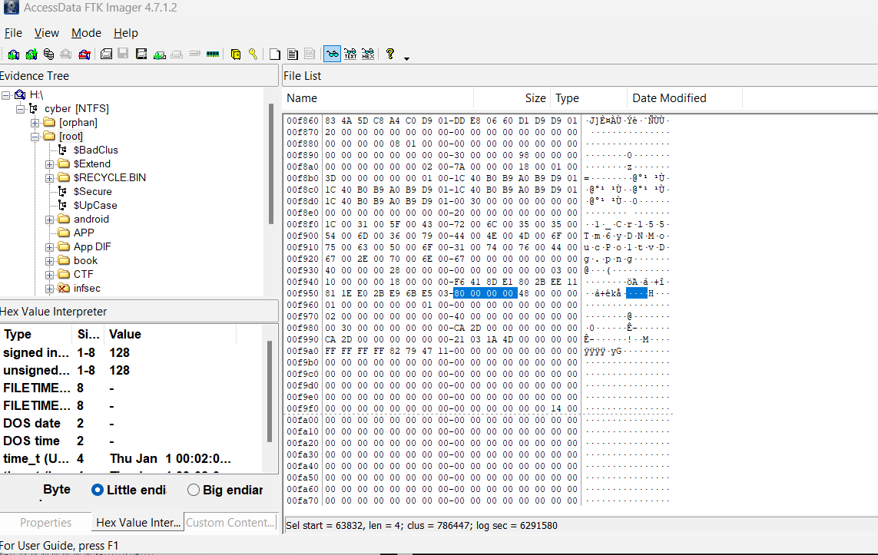Click the Add Evidence Item toolbar icon
The width and height of the screenshot is (878, 555).
13,55
